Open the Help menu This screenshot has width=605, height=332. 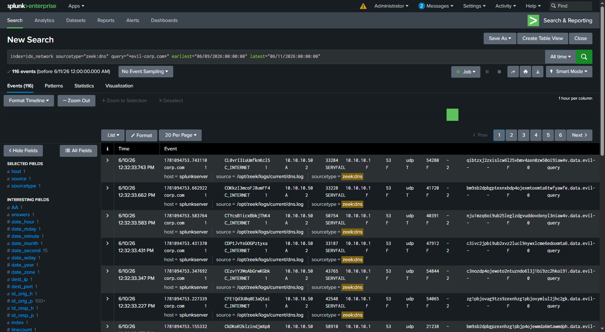click(533, 6)
